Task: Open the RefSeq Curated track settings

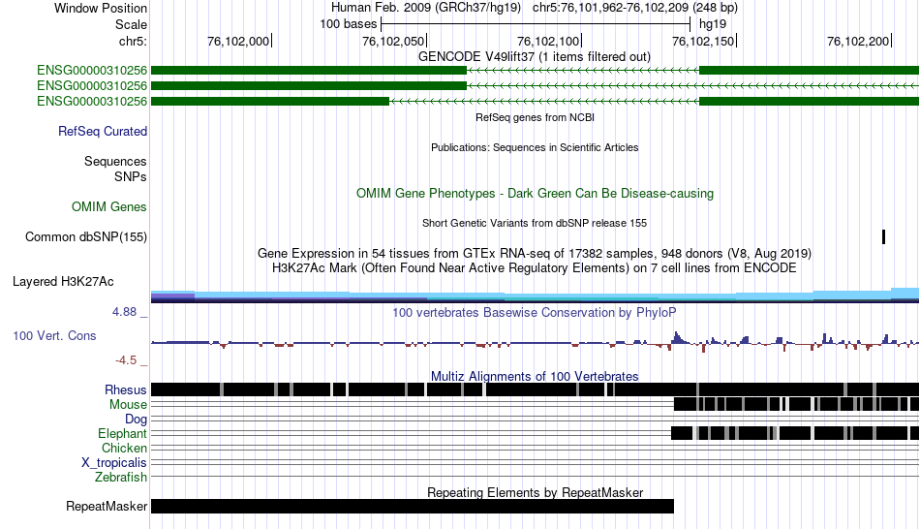Action: point(103,131)
